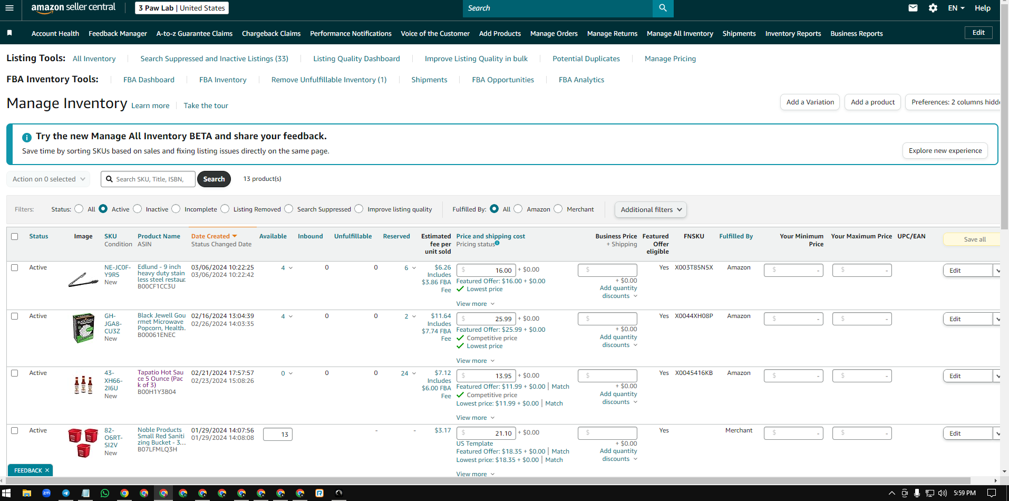Click the Pricing status info icon
This screenshot has width=1009, height=501.
(x=497, y=243)
